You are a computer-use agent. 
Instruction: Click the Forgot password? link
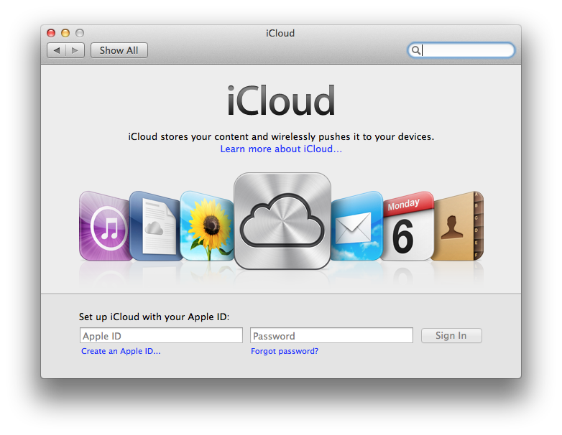click(285, 351)
